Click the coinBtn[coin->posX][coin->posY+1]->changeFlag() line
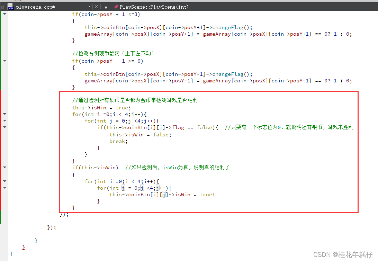The width and height of the screenshot is (378, 261). [168, 27]
